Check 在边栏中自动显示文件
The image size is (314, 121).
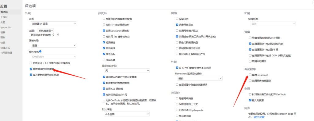[104, 25]
